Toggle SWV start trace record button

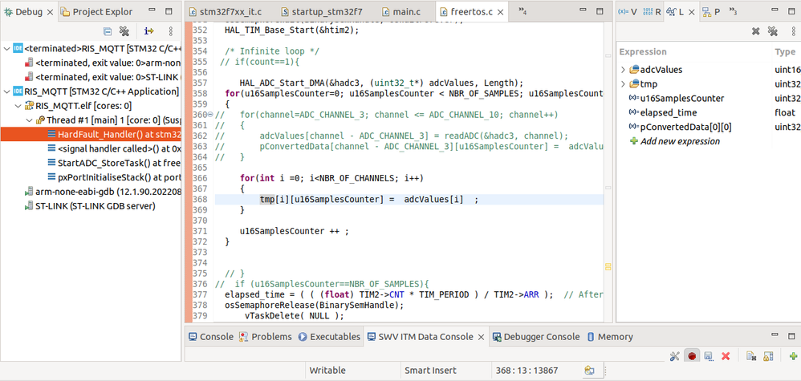(x=692, y=356)
